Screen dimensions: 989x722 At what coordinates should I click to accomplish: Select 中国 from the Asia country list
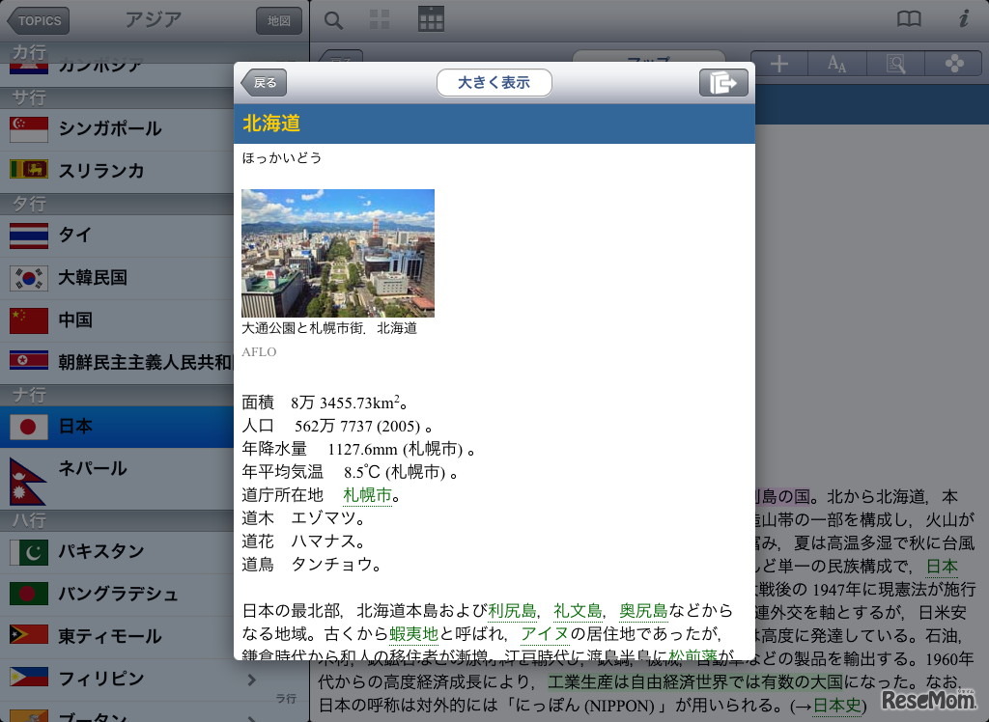(x=118, y=321)
